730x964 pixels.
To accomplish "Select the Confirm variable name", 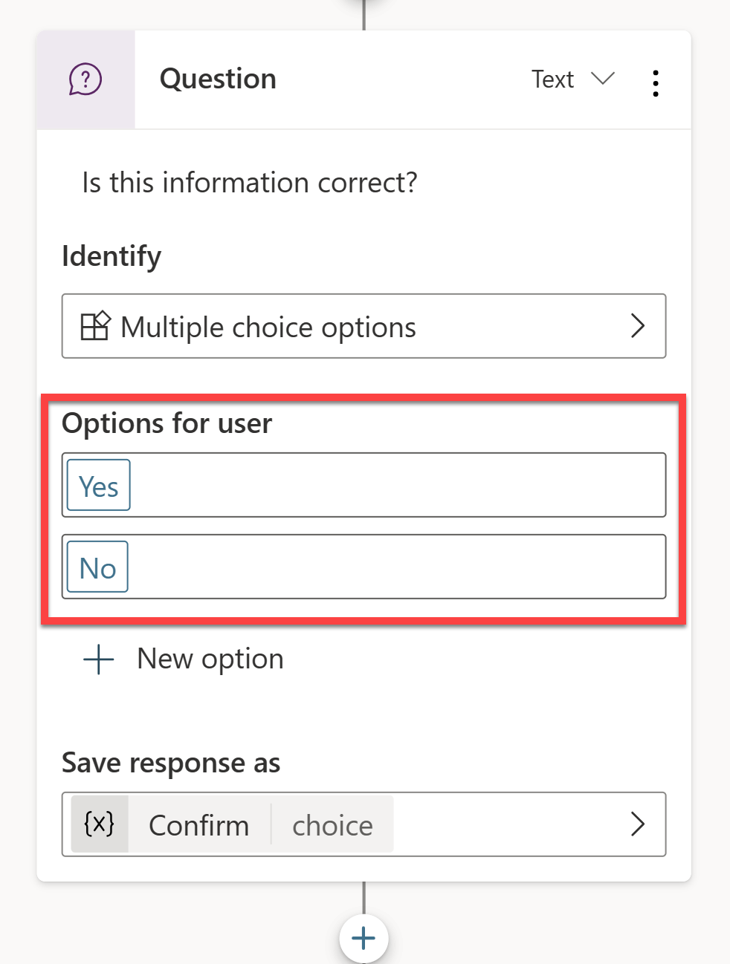I will (199, 825).
